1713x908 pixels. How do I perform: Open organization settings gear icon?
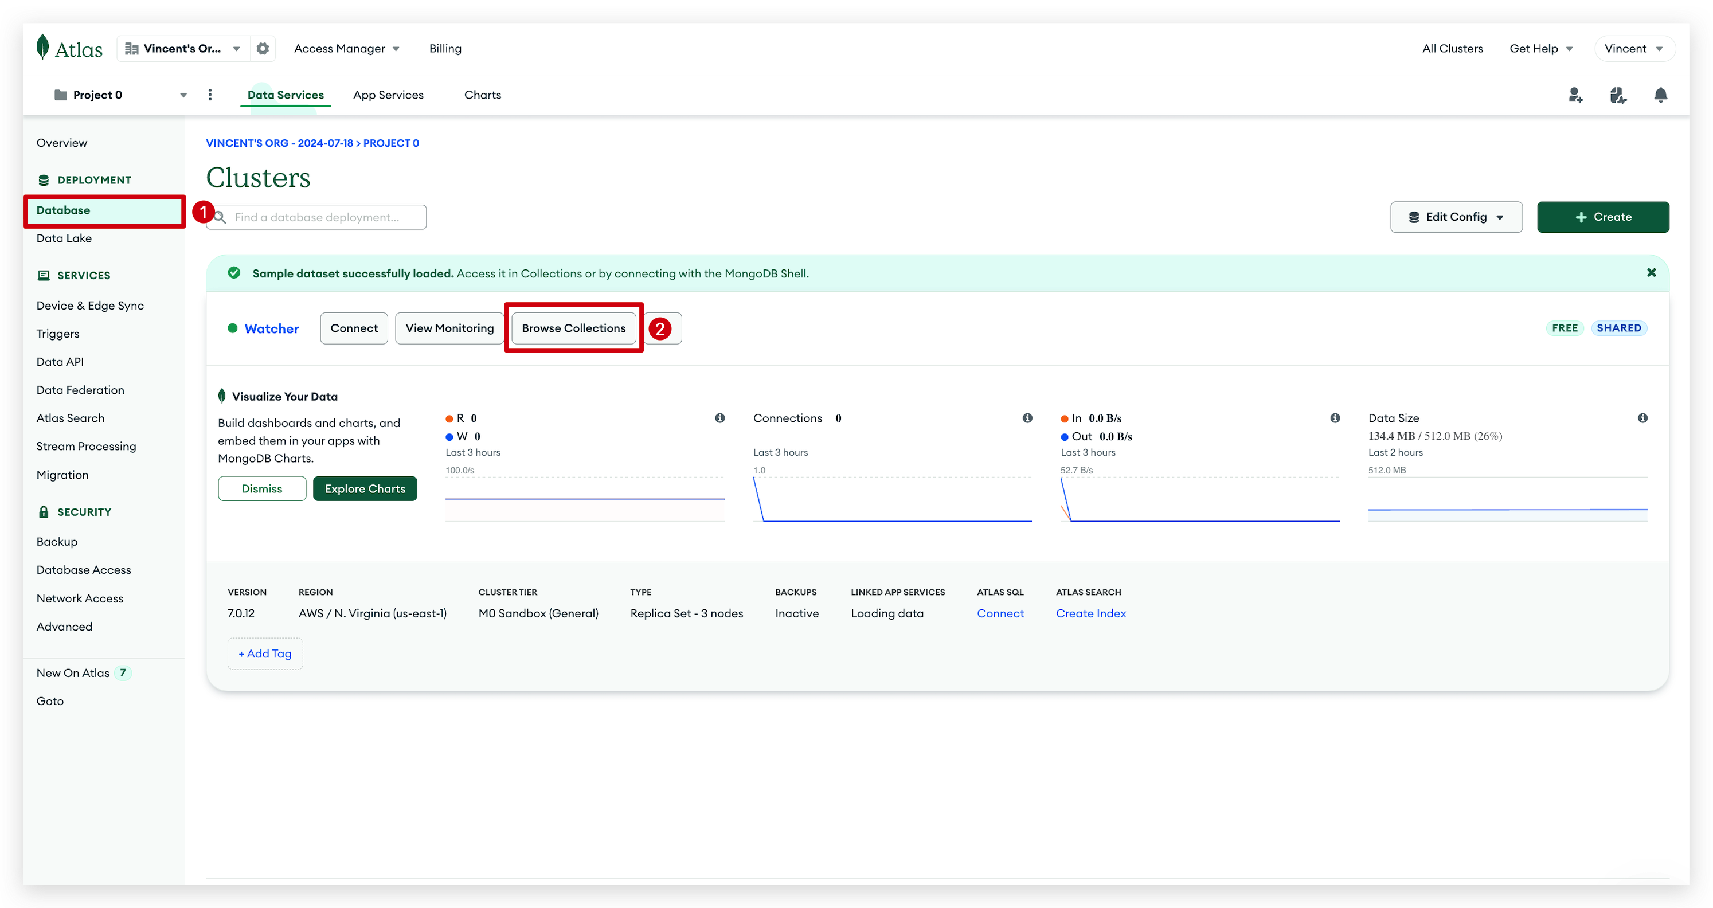(263, 49)
